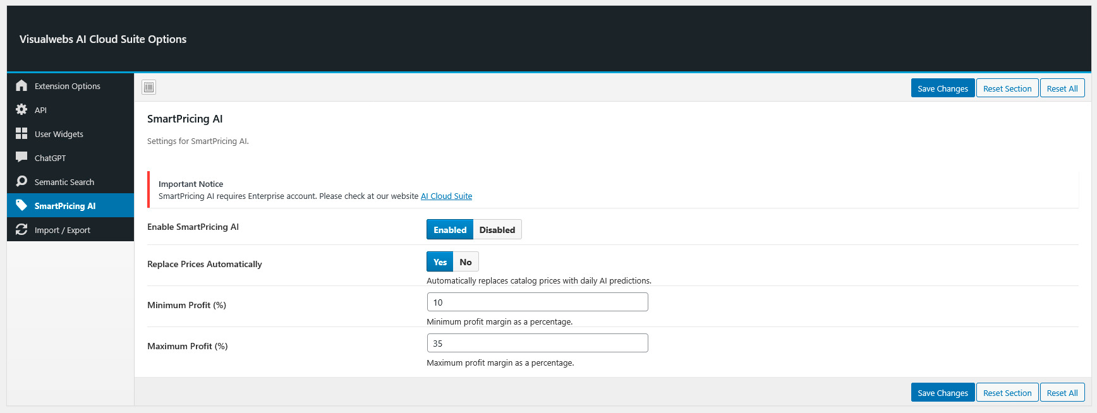Click 'Maximum profit margin as a percentage.' text

[500, 363]
